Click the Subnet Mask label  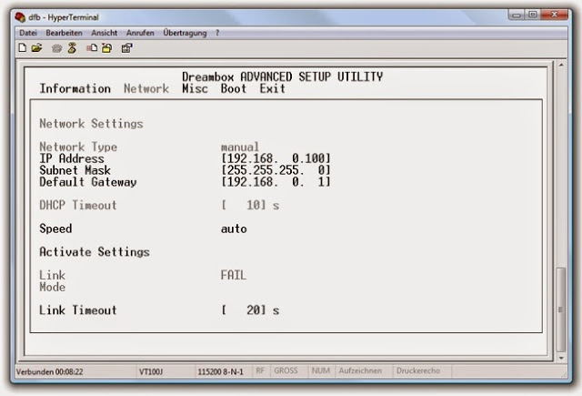click(75, 170)
